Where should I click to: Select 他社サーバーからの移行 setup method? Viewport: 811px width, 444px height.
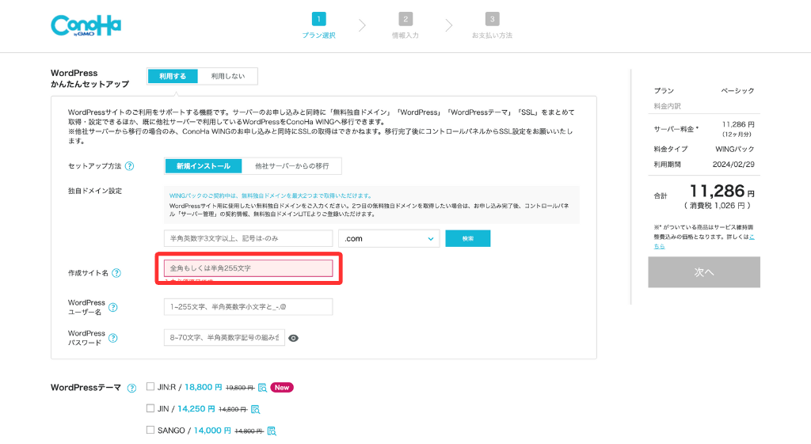point(293,166)
